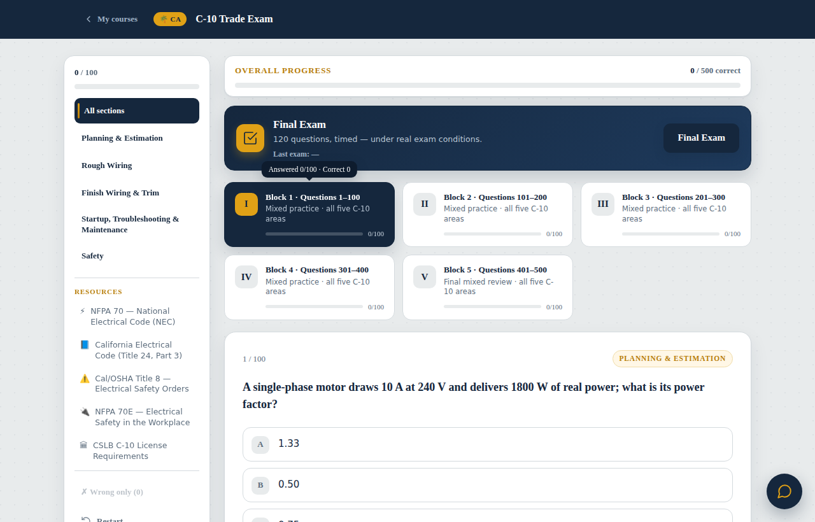Open the Finish Wiring & Trim section
Screen dimensions: 815x522
(x=137, y=193)
